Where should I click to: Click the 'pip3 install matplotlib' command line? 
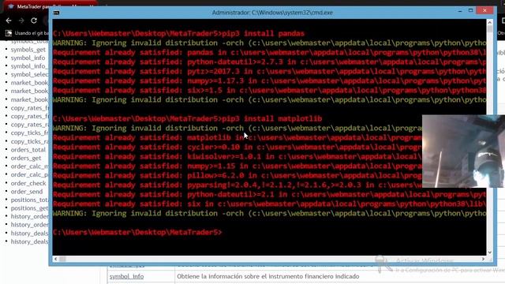[188, 118]
